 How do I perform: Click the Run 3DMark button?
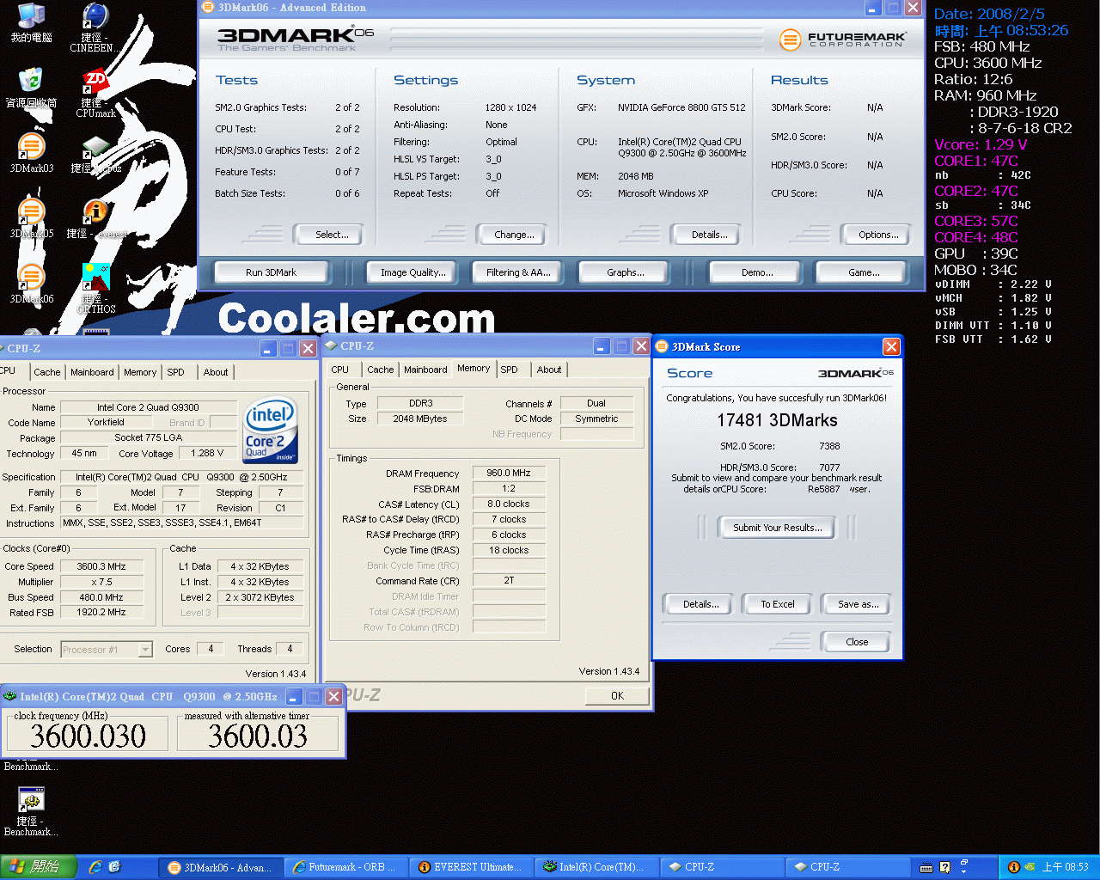click(271, 272)
